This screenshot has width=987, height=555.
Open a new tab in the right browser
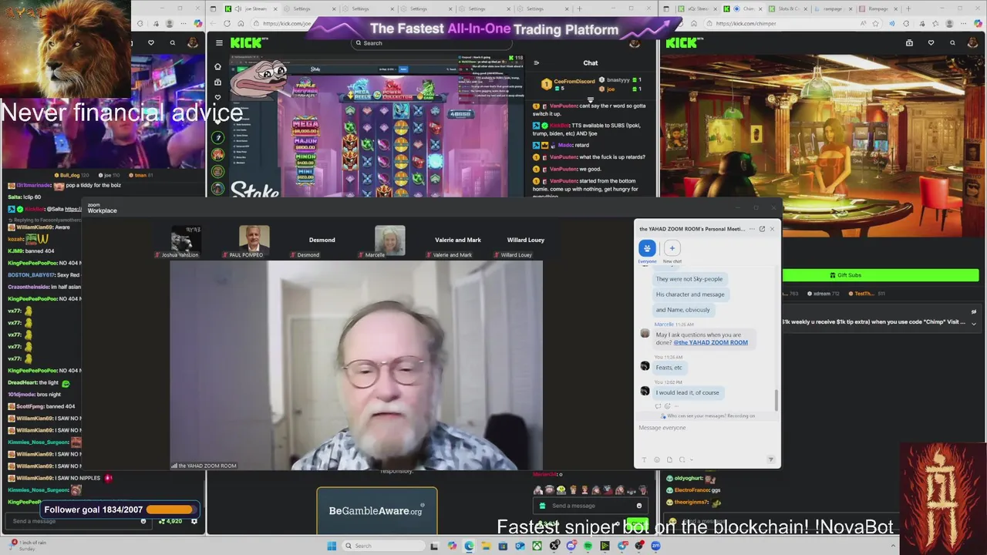(x=908, y=8)
